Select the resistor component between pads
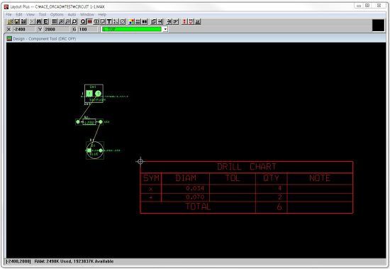This screenshot has width=390, height=269. pos(89,122)
